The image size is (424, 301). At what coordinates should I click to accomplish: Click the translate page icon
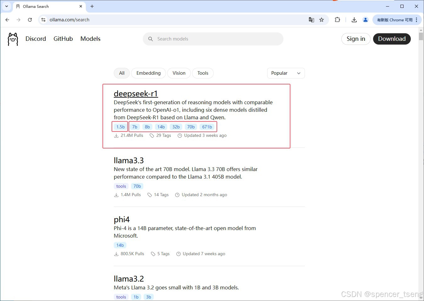(x=311, y=20)
